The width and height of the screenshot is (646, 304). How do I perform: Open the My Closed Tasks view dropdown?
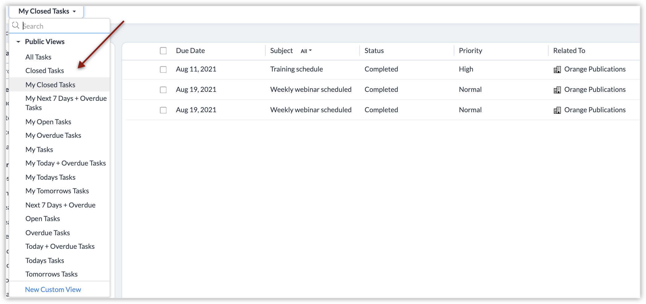click(x=47, y=11)
